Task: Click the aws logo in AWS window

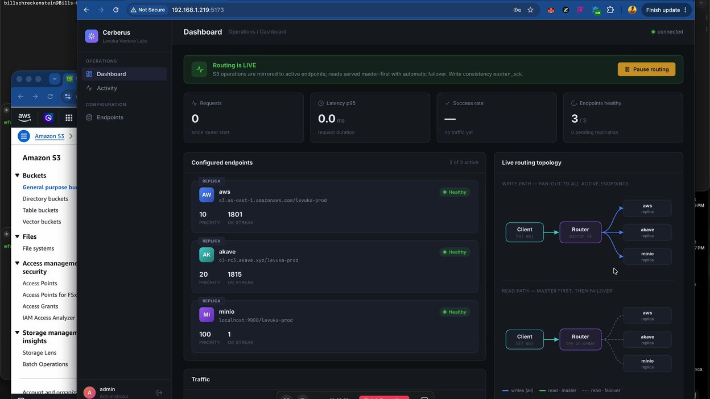Action: [24, 118]
